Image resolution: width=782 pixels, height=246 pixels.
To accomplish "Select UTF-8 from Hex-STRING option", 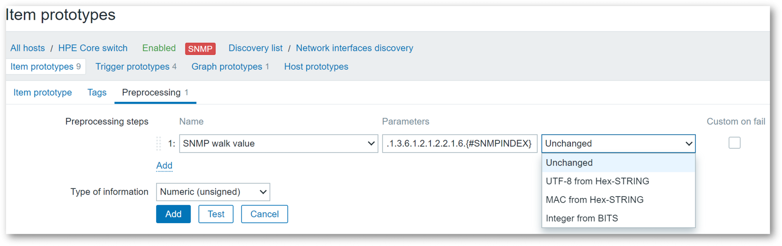I will pos(597,181).
